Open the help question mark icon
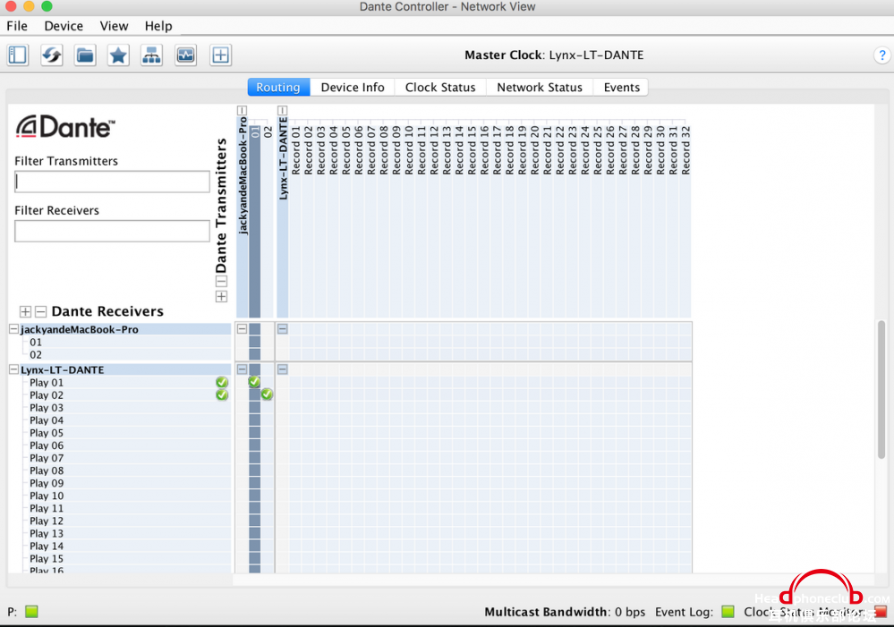Screen dimensions: 894x627 882,55
